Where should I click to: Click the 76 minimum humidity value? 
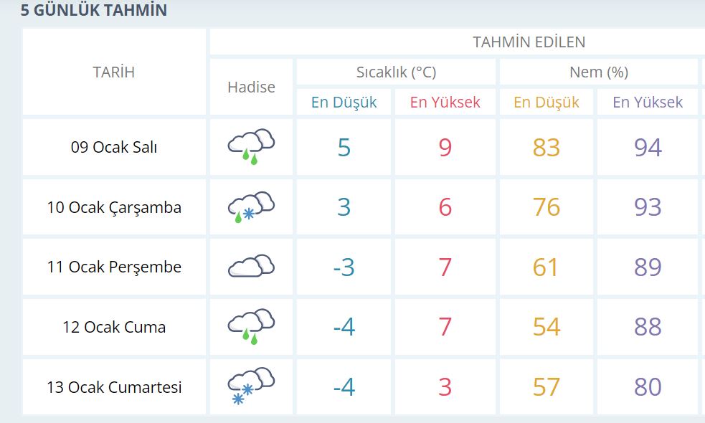click(547, 206)
